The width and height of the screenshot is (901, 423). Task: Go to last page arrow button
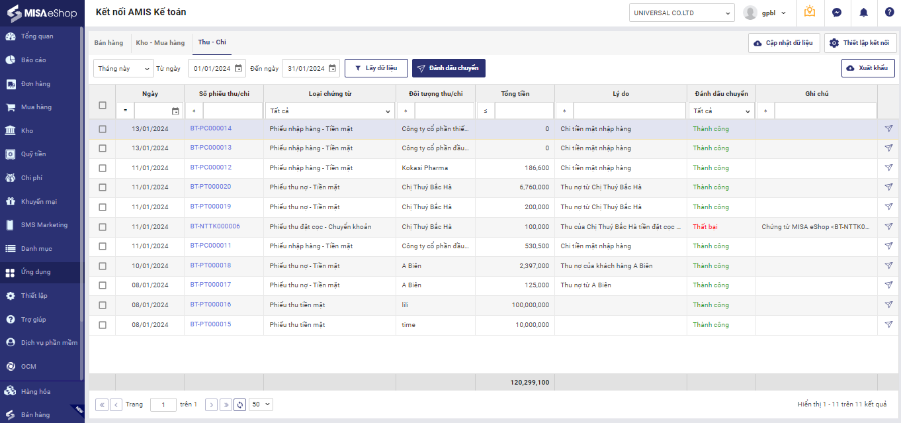pyautogui.click(x=226, y=404)
